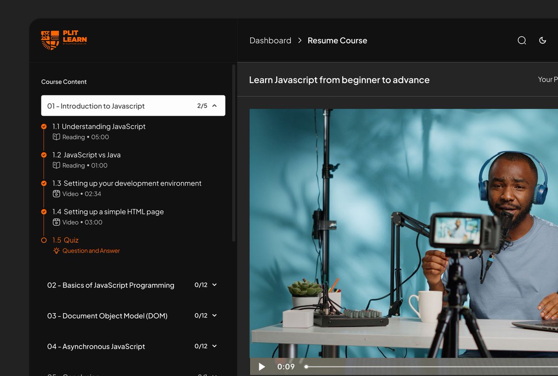The height and width of the screenshot is (376, 558).
Task: Click the book icon beside Reading 01:00
Action: pos(56,165)
